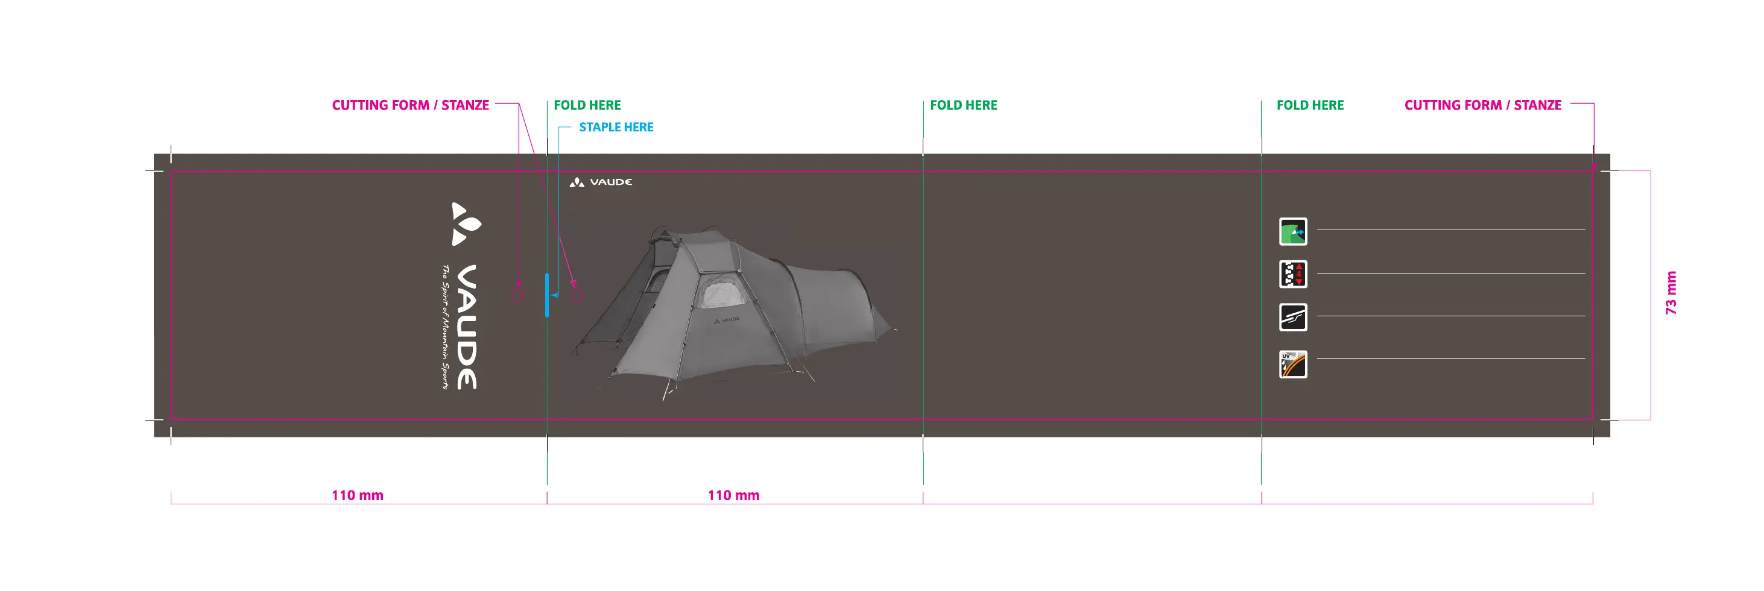Click the right CUTTING FORM / STANZE label
This screenshot has width=1764, height=591.
[x=1482, y=105]
